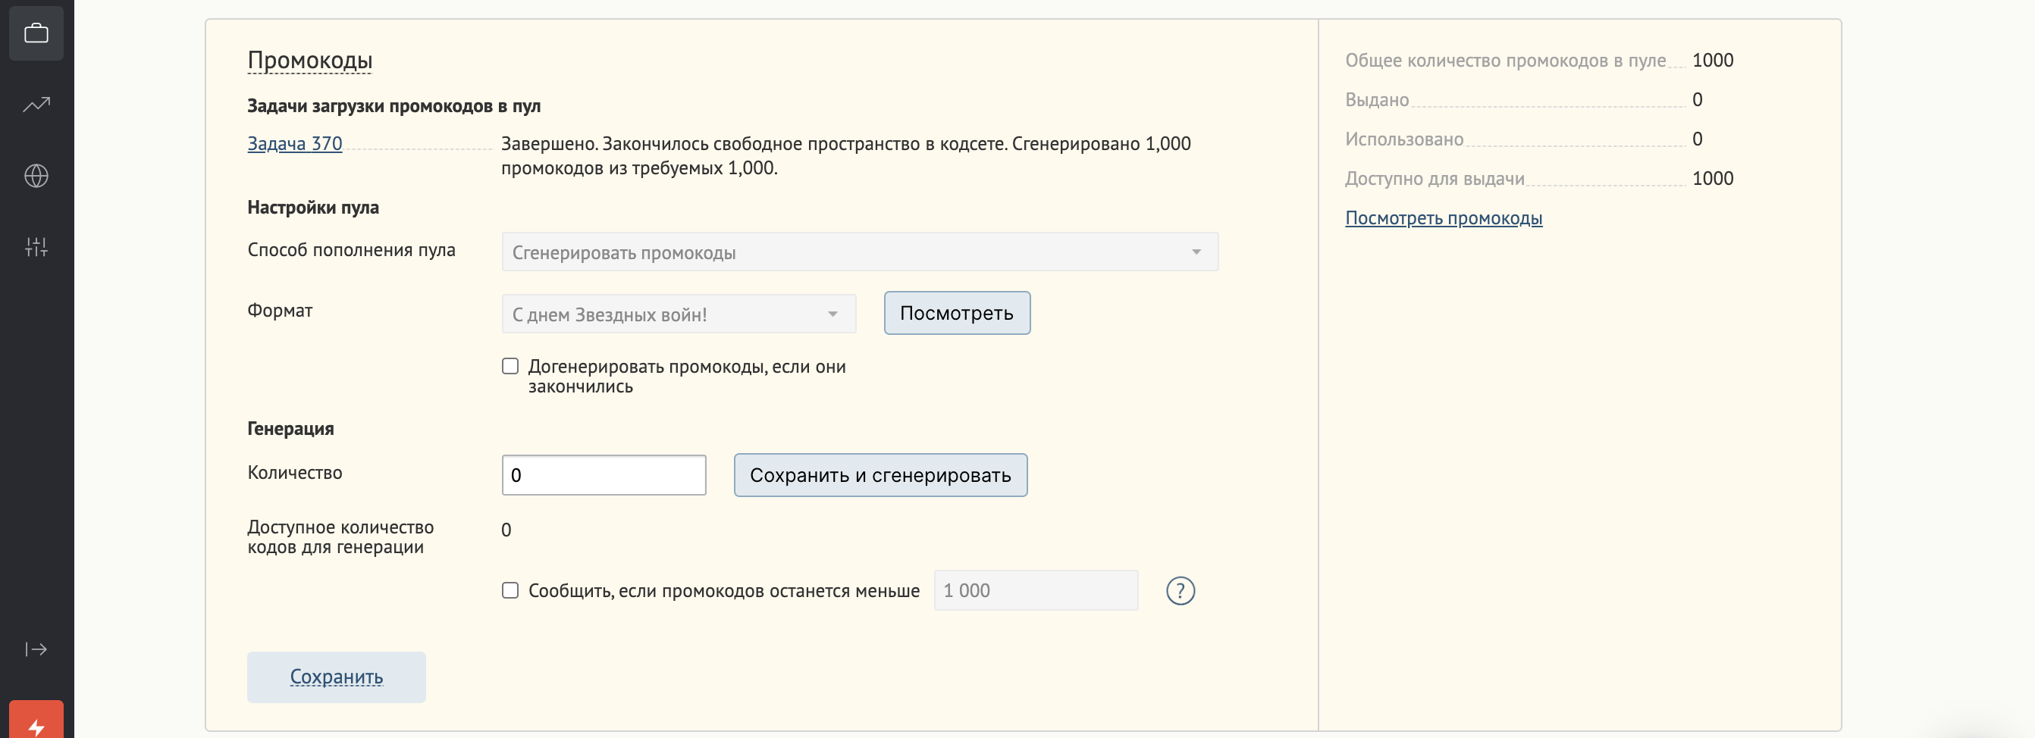Click the 'Использовано' statistic label
The image size is (2035, 738).
click(1404, 139)
